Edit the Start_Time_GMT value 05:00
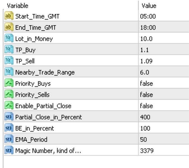 click(x=148, y=16)
